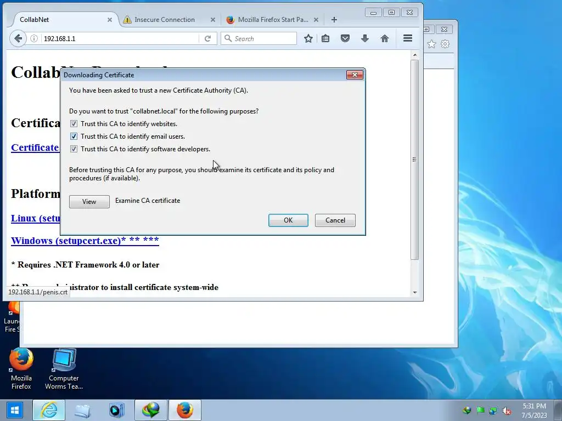Image resolution: width=562 pixels, height=421 pixels.
Task: Click the address bar showing 192.168.1.1
Action: pyautogui.click(x=120, y=38)
